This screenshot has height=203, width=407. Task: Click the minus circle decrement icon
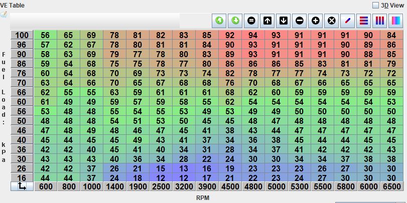(x=300, y=21)
